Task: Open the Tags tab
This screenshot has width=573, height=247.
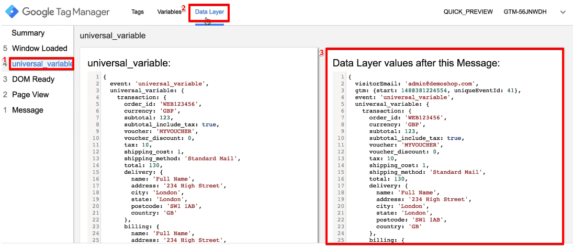Action: [138, 12]
